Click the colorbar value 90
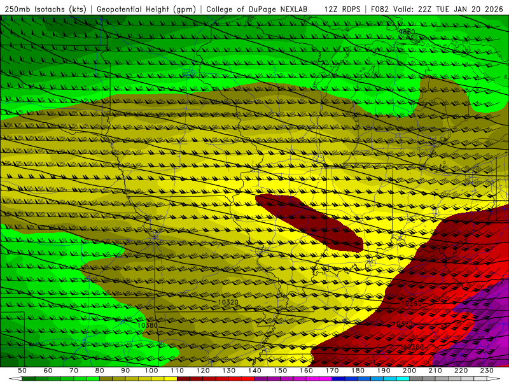The height and width of the screenshot is (382, 509). pos(125,371)
